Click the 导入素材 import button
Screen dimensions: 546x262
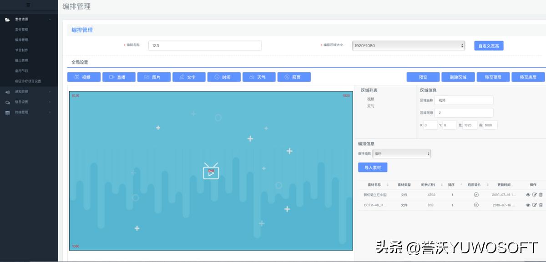(x=373, y=167)
